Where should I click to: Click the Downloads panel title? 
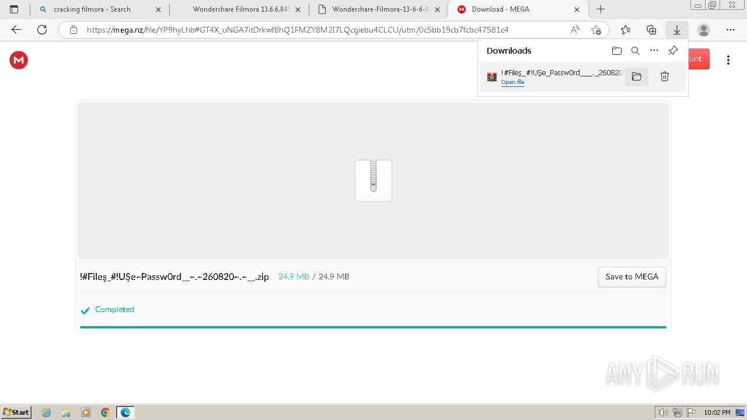click(x=509, y=51)
